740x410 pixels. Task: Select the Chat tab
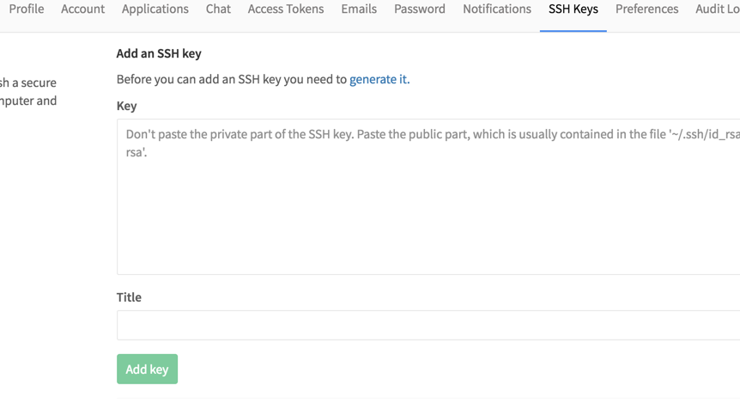(218, 9)
